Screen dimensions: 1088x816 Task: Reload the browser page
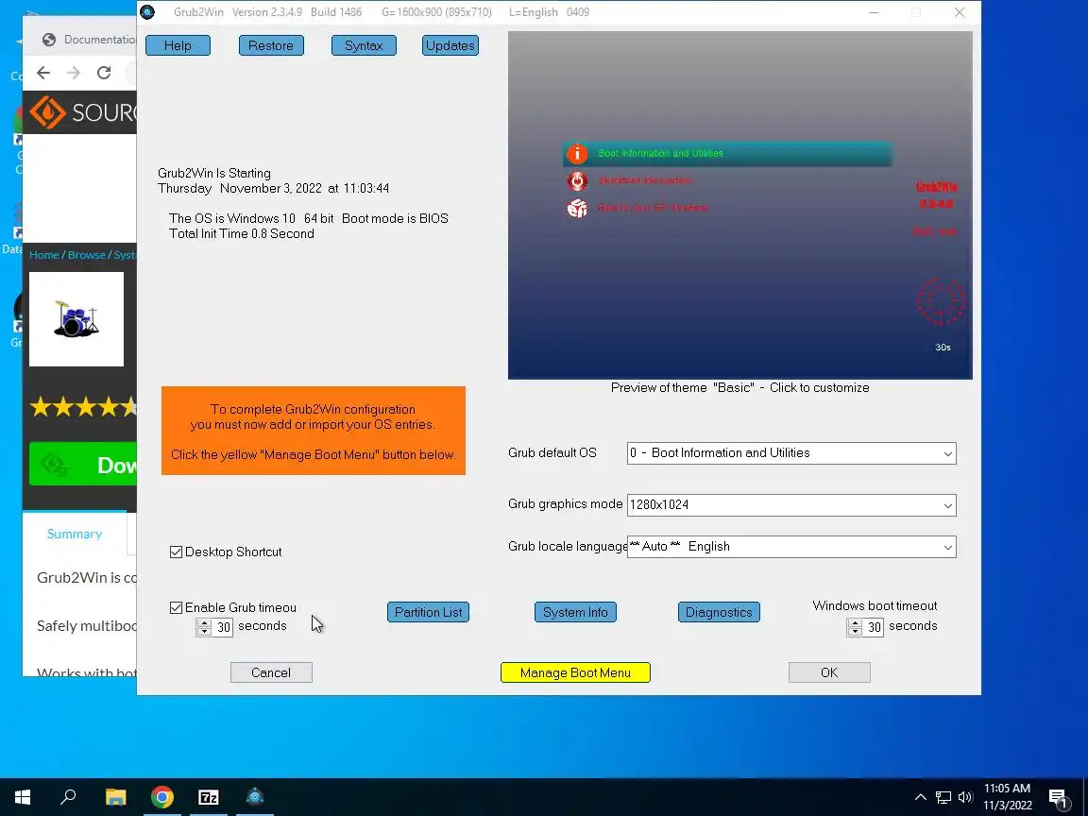104,73
